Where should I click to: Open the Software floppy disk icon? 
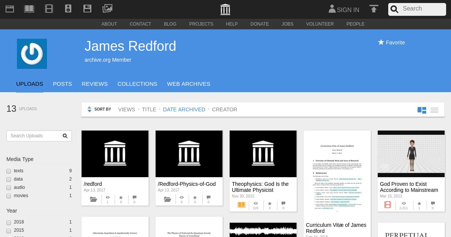[88, 9]
